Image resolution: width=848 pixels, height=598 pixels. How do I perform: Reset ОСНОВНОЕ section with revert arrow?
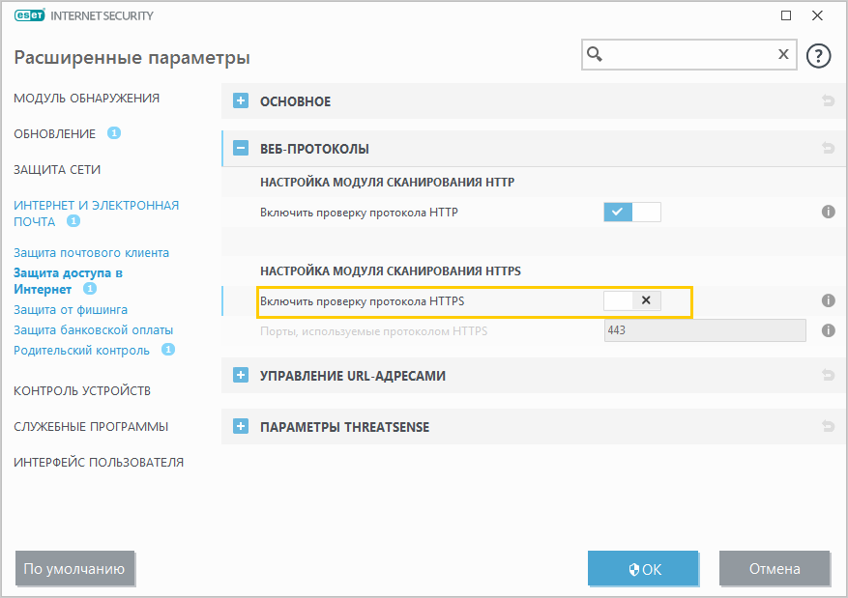[828, 101]
